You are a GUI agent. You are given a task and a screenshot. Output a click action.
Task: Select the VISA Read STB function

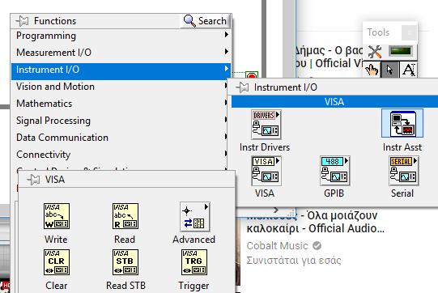tap(125, 262)
